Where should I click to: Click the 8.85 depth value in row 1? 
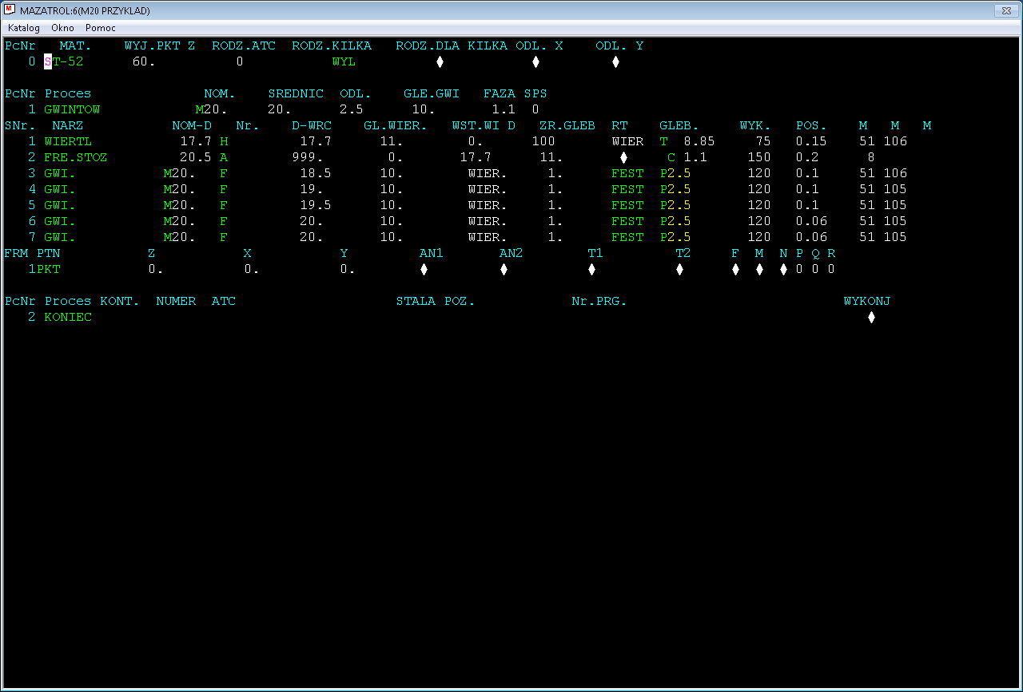pos(699,141)
